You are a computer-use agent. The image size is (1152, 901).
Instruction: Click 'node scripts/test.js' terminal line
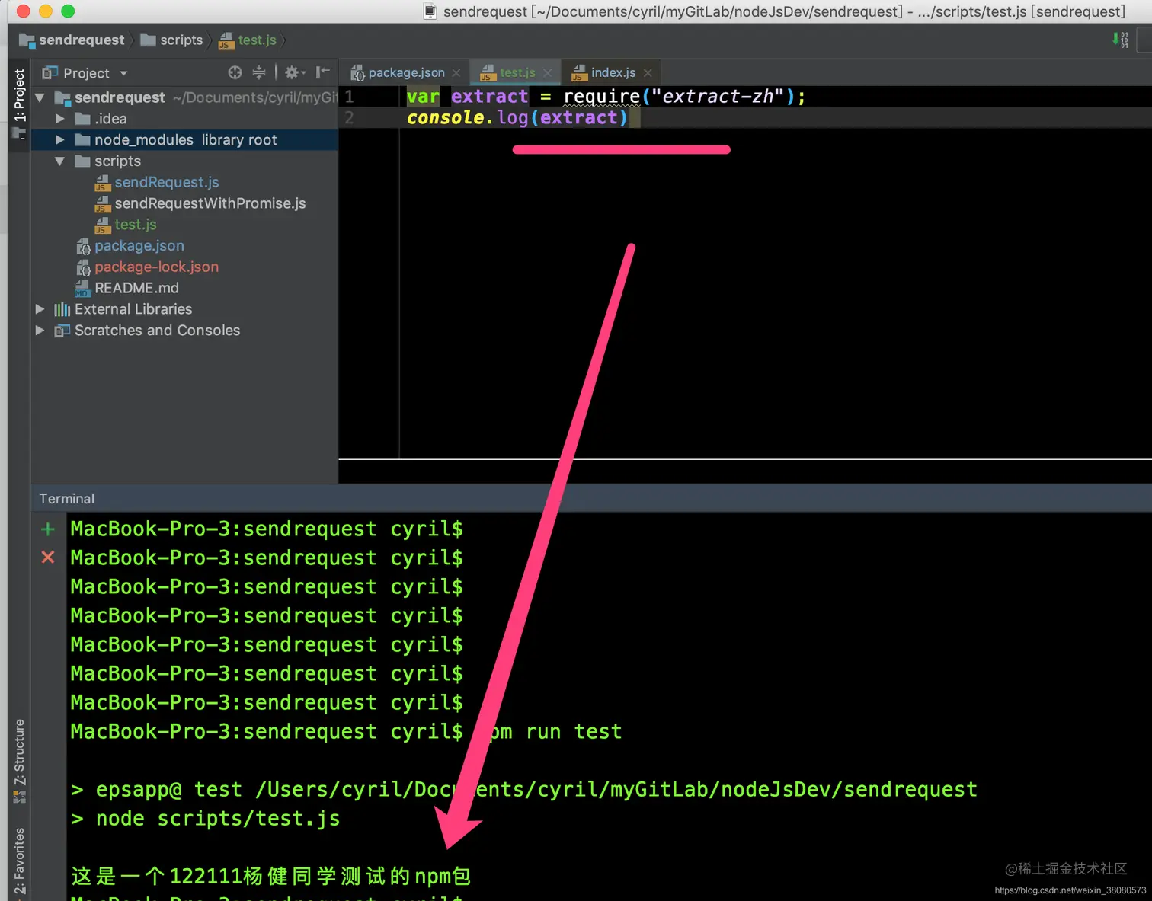point(206,819)
